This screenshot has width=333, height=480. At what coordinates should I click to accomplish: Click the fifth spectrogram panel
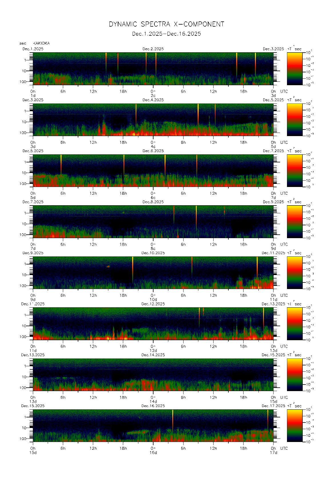pos(153,272)
